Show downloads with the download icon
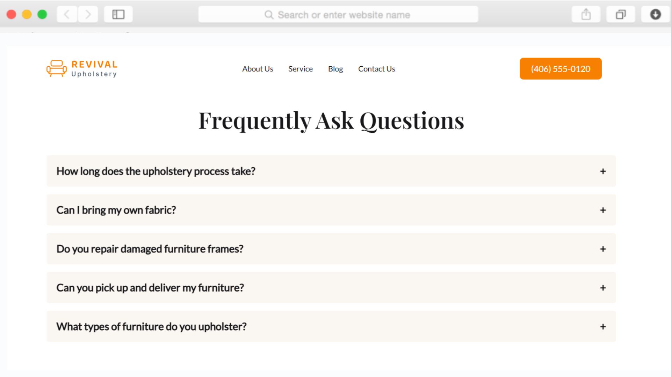The width and height of the screenshot is (671, 377). click(x=655, y=15)
